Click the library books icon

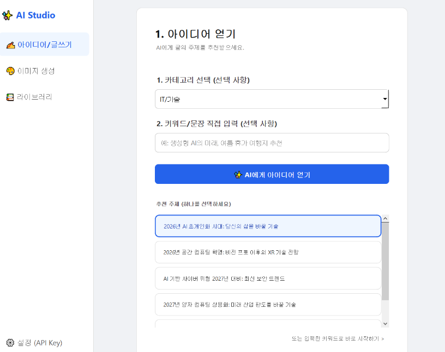tap(10, 97)
